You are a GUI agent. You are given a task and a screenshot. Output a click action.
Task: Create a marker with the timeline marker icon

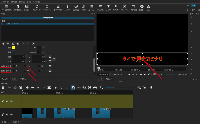[55, 88]
